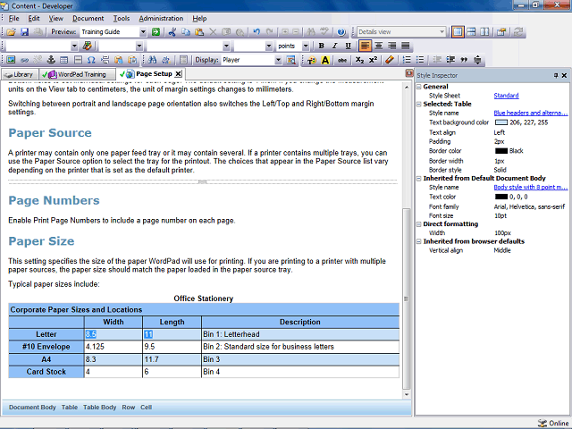Screen dimensions: 572x429
Task: Collapse Inherited from Default Document Body section
Action: pyautogui.click(x=419, y=179)
